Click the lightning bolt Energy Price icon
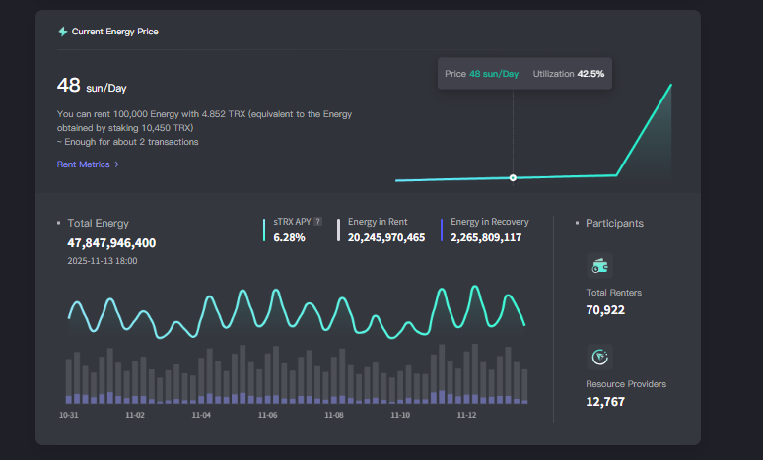This screenshot has width=763, height=460. (x=63, y=32)
